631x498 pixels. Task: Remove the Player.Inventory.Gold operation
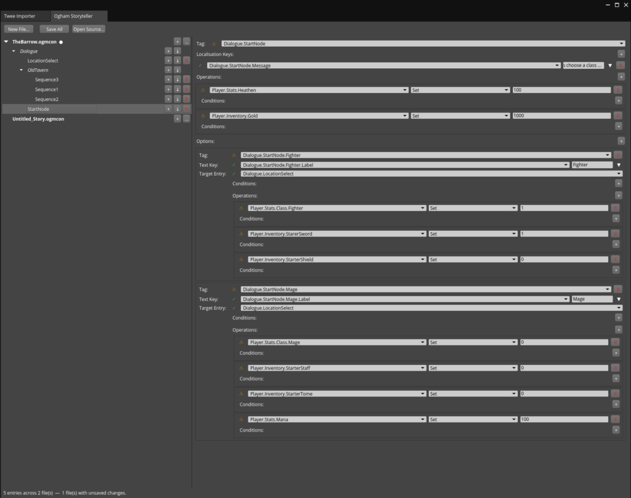618,116
